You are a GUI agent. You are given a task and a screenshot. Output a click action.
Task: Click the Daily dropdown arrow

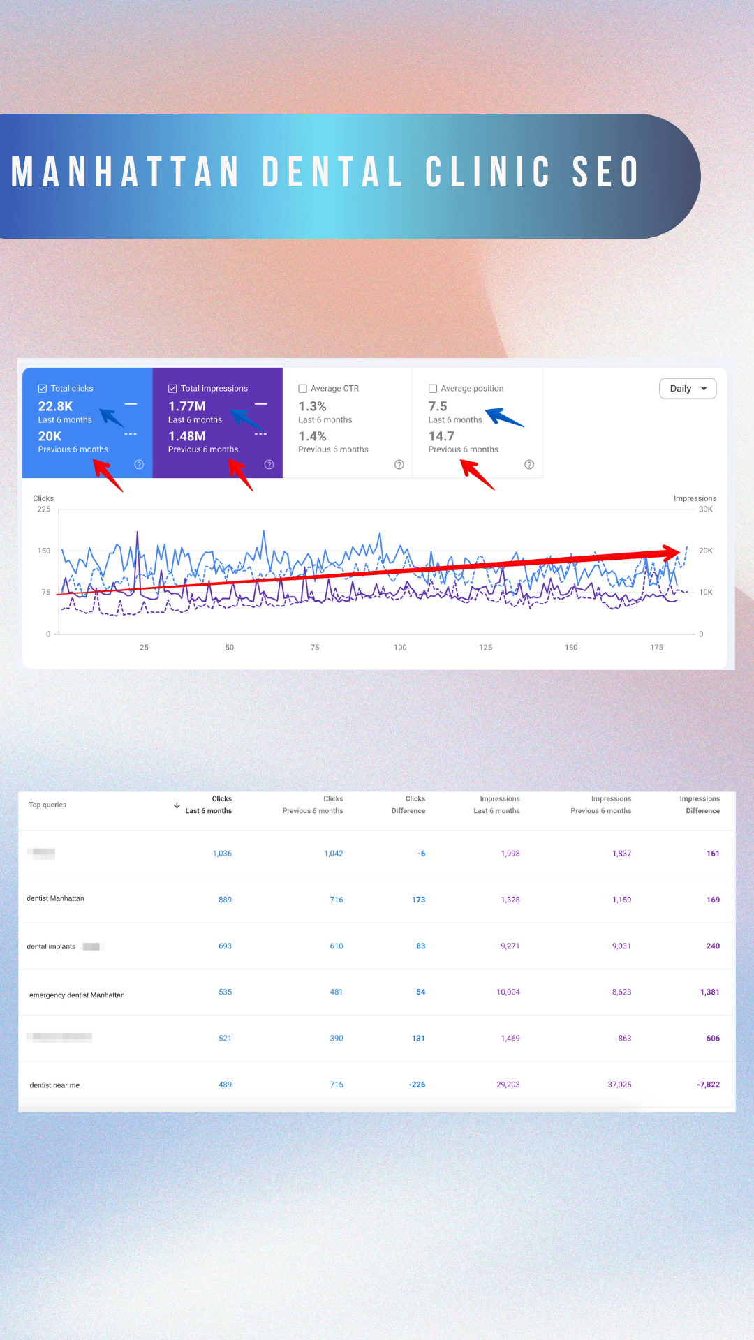coord(704,389)
